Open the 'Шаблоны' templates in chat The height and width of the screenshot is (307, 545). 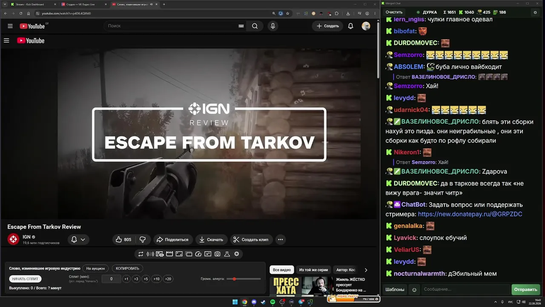coord(395,290)
